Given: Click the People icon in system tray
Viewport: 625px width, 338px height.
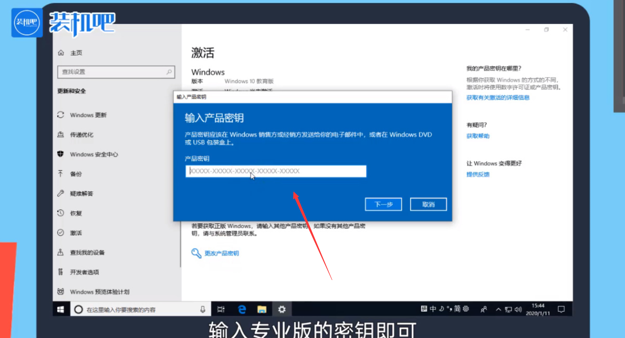Looking at the screenshot, I should [x=484, y=309].
